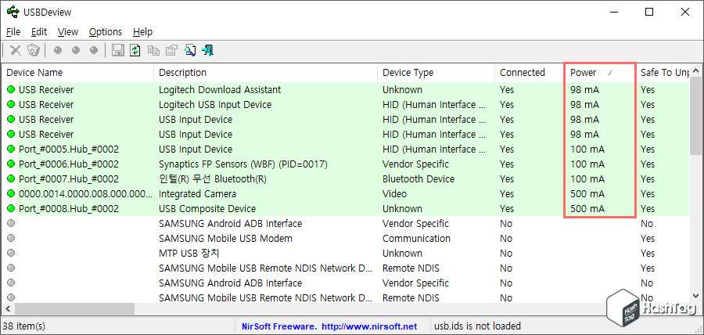Click Connected 'No' for SAMSUNG Mobile USB Modem
704x335 pixels.
[x=506, y=238]
